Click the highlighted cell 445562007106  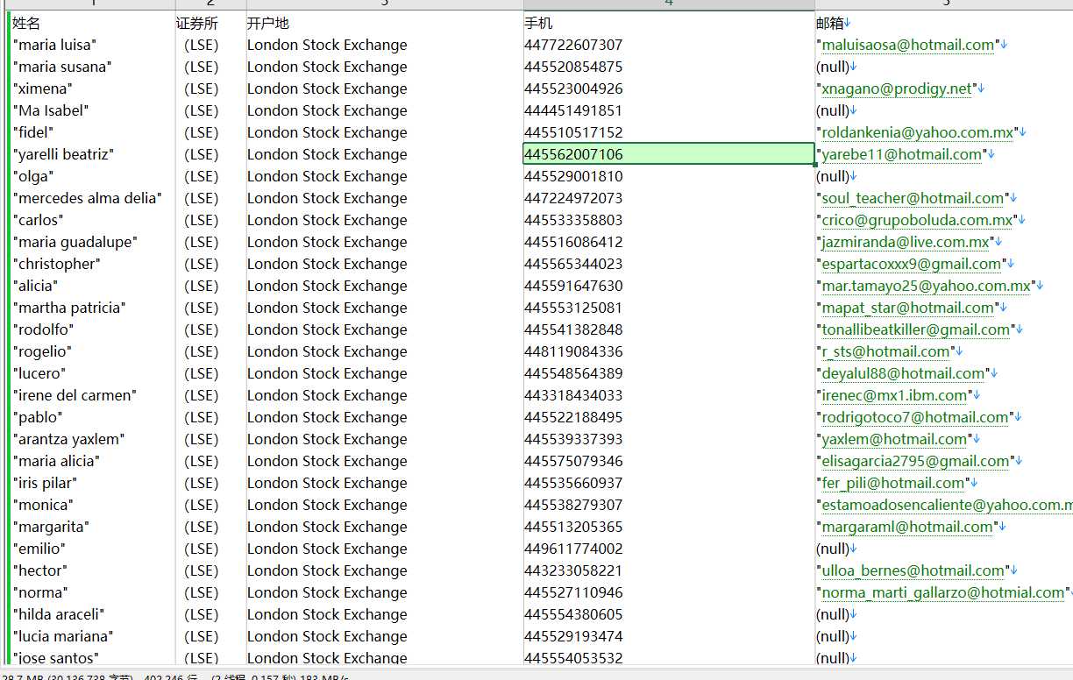point(668,154)
